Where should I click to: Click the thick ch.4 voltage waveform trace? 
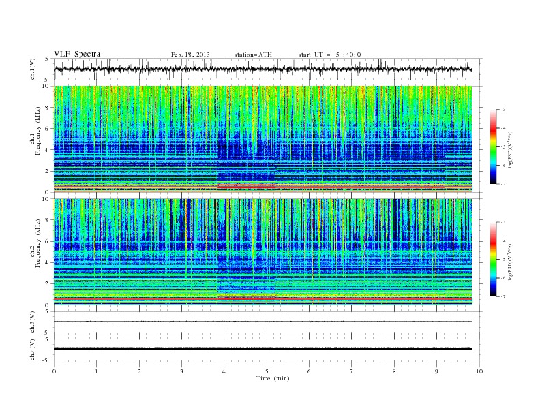(x=262, y=349)
